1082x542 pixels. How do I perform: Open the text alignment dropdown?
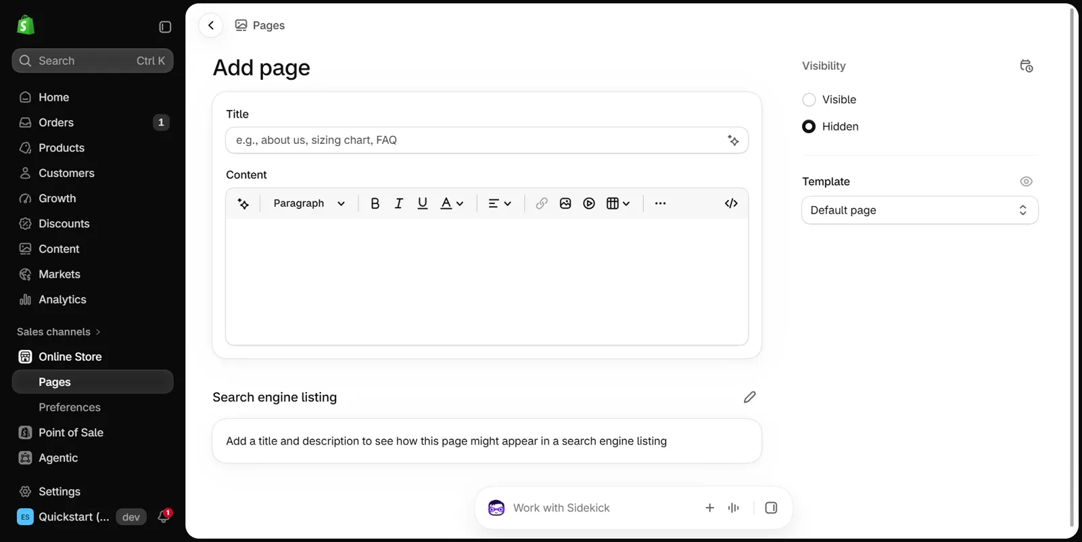point(500,203)
